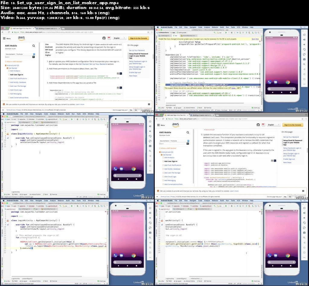Open Add NoSQL Database in 00:00:50 frame

tap(18, 82)
